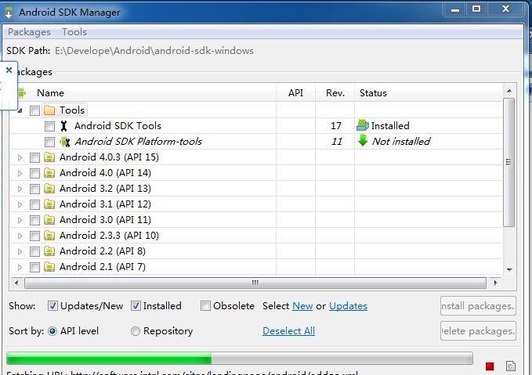Click the Android 2.3.3 (API 10) package icon

[x=49, y=236]
